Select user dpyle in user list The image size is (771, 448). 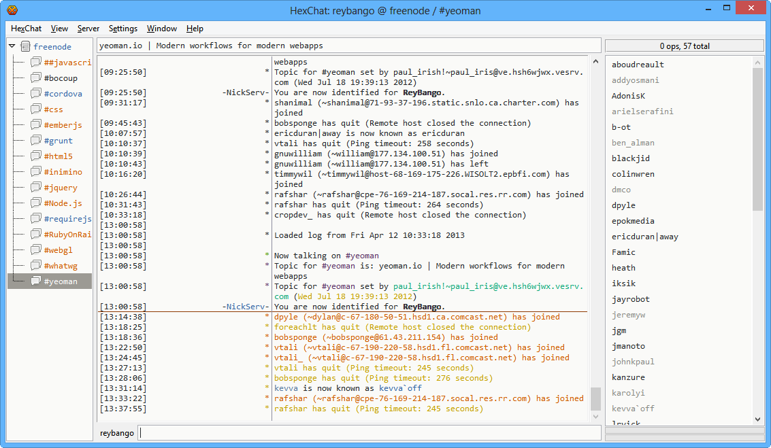[623, 205]
